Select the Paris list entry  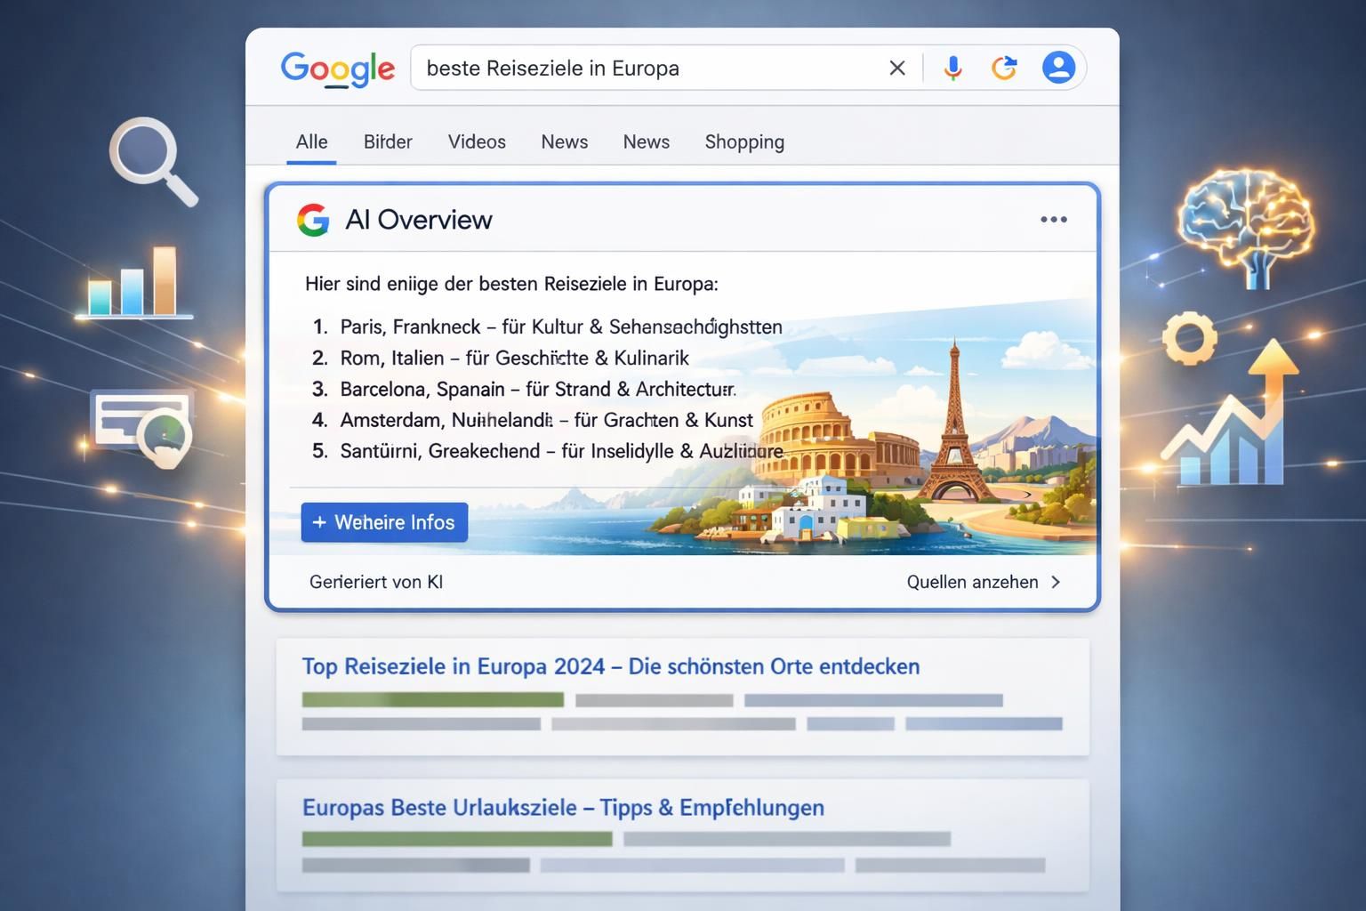coord(547,327)
